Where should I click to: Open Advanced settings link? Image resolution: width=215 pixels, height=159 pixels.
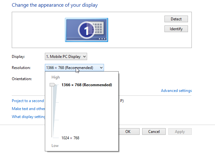point(176,91)
